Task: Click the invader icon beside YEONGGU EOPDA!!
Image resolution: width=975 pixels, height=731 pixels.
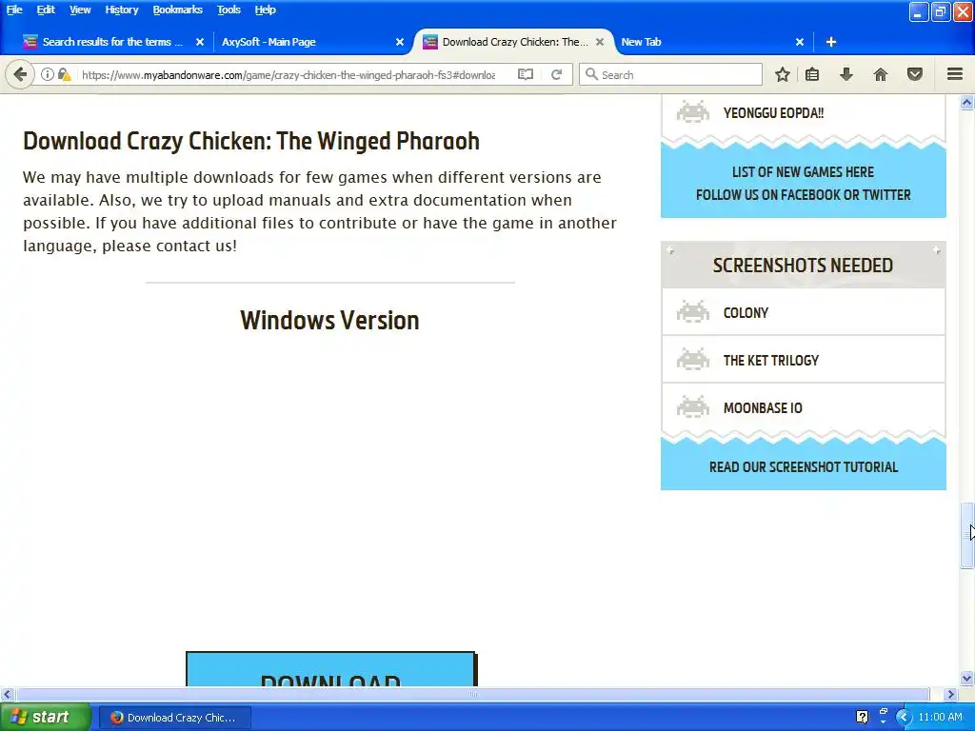Action: click(693, 112)
